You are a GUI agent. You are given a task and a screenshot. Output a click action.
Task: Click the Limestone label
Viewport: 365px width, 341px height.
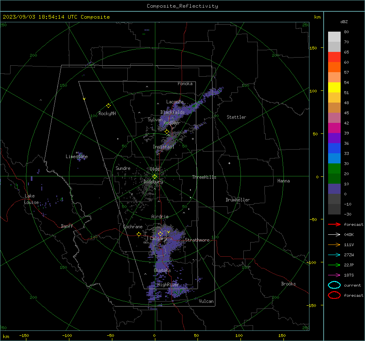(77, 157)
